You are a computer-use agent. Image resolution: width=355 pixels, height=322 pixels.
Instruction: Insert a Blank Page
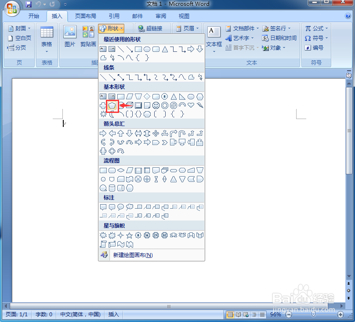click(19, 38)
